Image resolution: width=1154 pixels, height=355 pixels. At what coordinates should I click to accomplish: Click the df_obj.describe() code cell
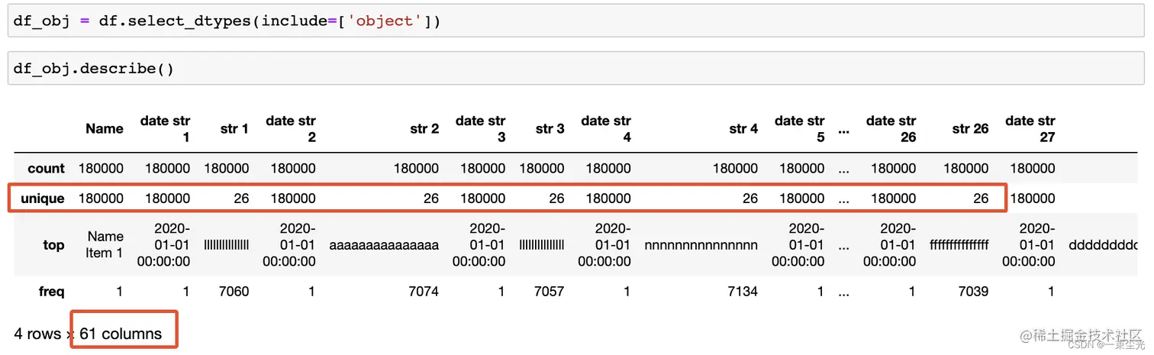click(576, 68)
